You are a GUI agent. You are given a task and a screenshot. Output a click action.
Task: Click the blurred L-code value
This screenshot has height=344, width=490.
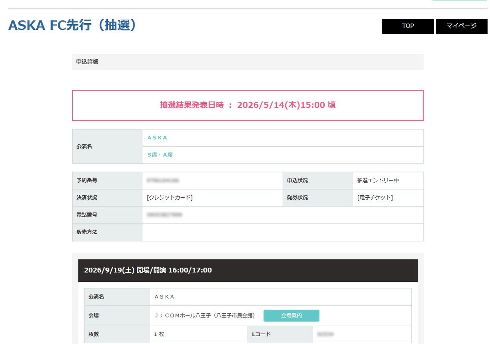coord(325,334)
